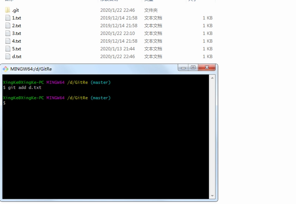The image size is (296, 204).
Task: Click the .git date 2020/1/22 22:46
Action: point(117,10)
